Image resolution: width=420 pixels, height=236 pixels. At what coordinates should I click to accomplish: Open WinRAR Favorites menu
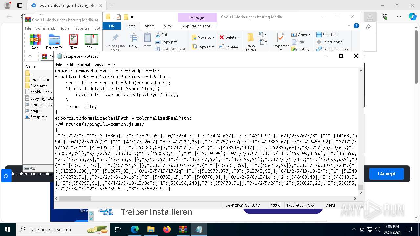tap(81, 28)
